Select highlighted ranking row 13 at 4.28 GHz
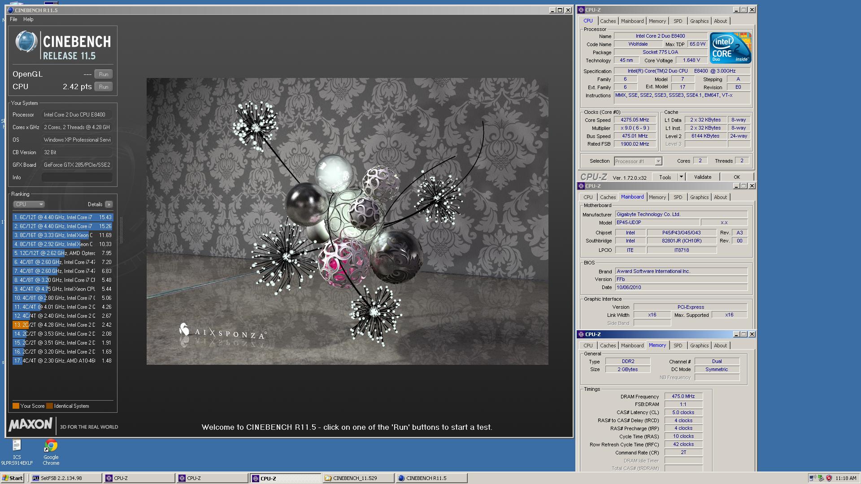Screen dimensions: 861x484 coord(63,325)
